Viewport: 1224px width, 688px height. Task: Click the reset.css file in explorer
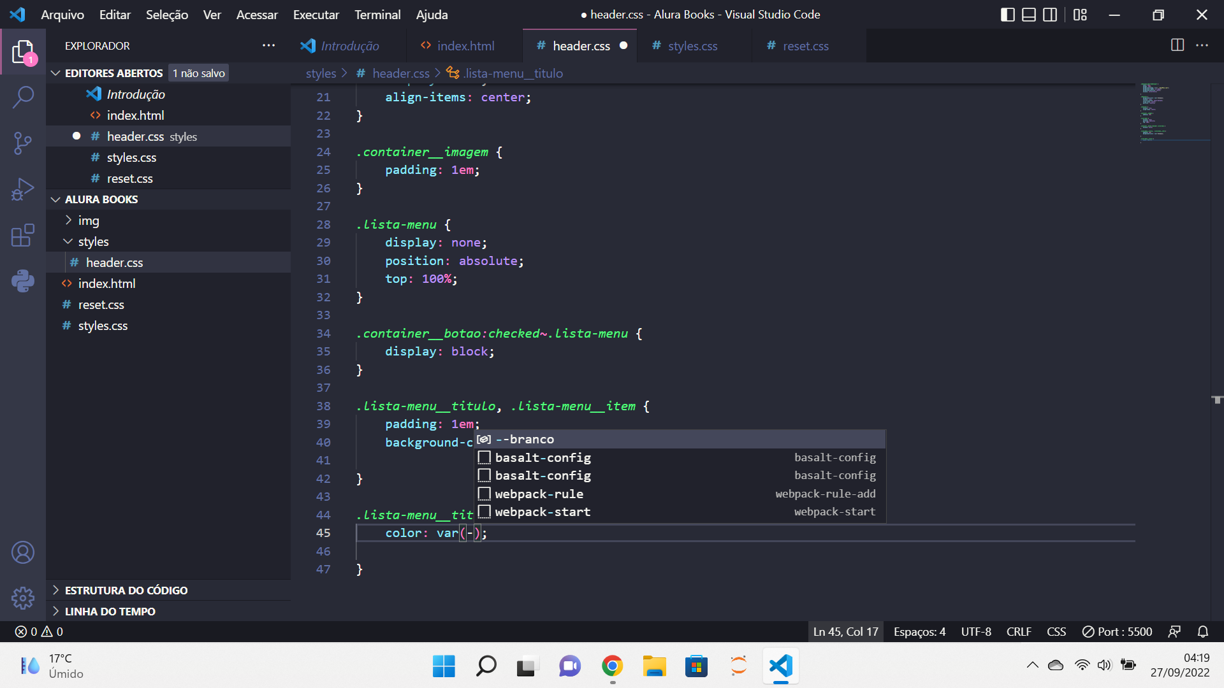click(100, 304)
